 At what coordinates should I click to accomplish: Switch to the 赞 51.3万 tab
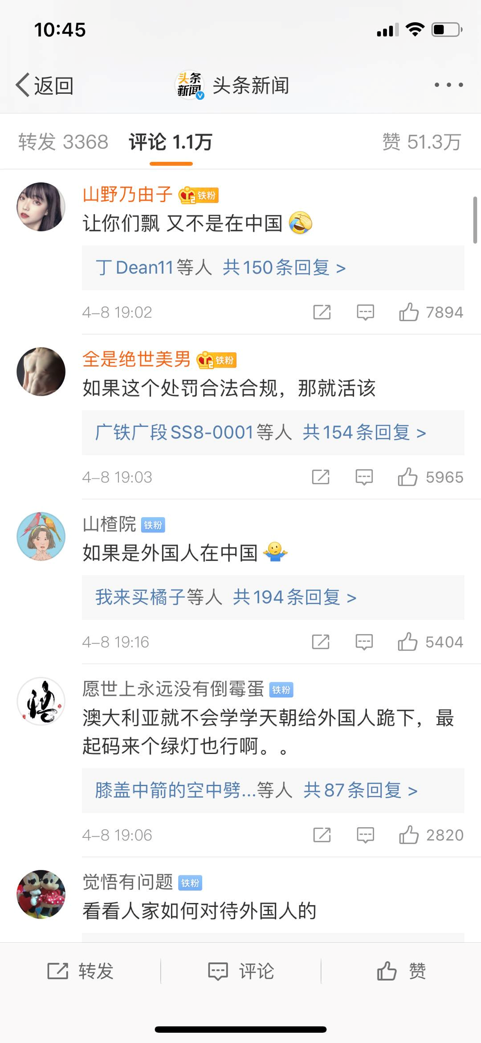[x=421, y=142]
